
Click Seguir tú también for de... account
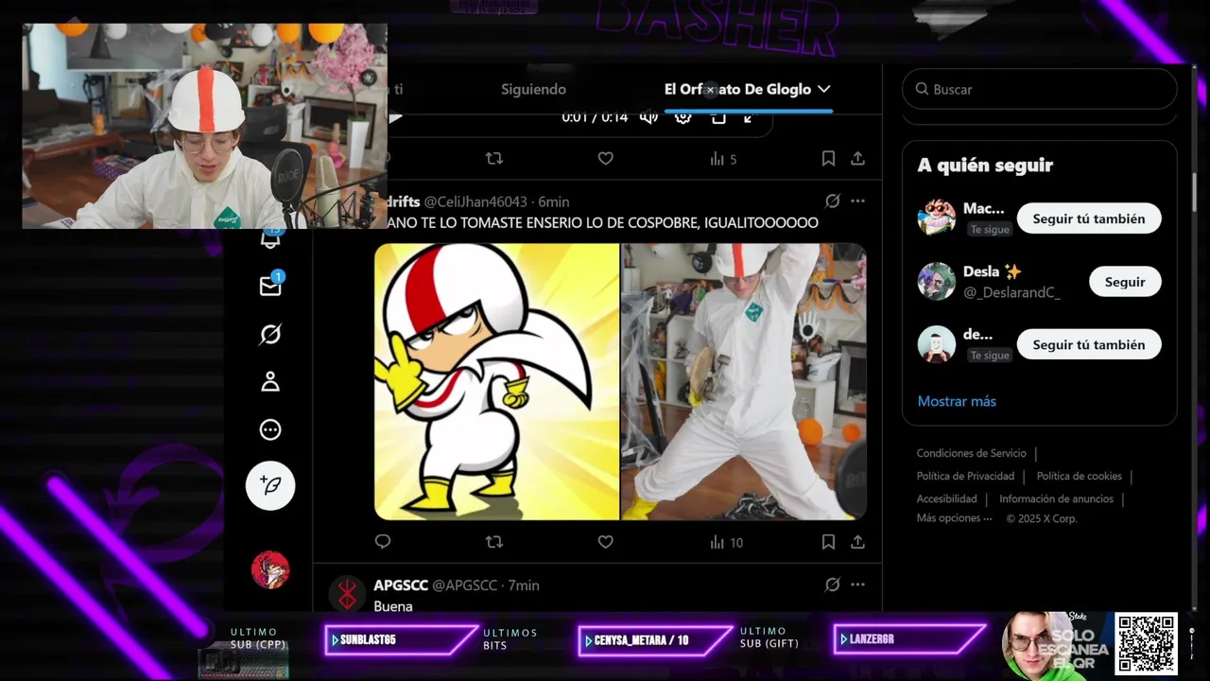pos(1089,345)
